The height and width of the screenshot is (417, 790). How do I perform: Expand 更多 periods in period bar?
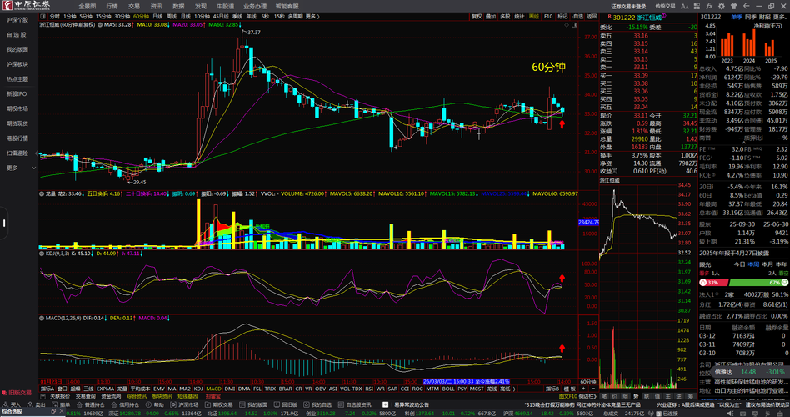312,16
